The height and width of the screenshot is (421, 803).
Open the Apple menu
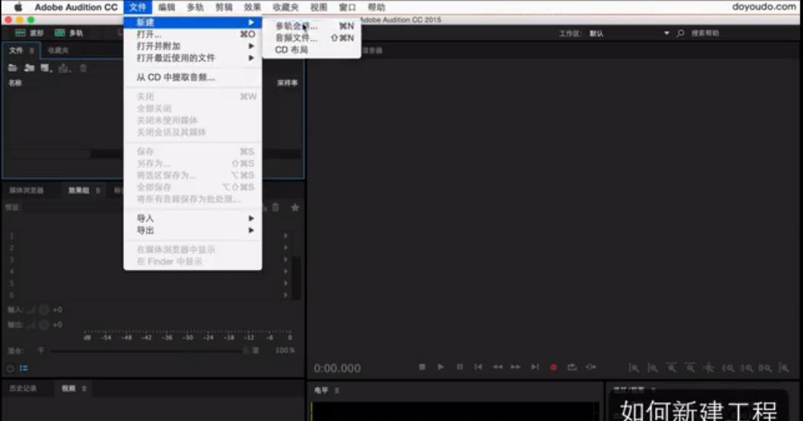tap(18, 7)
